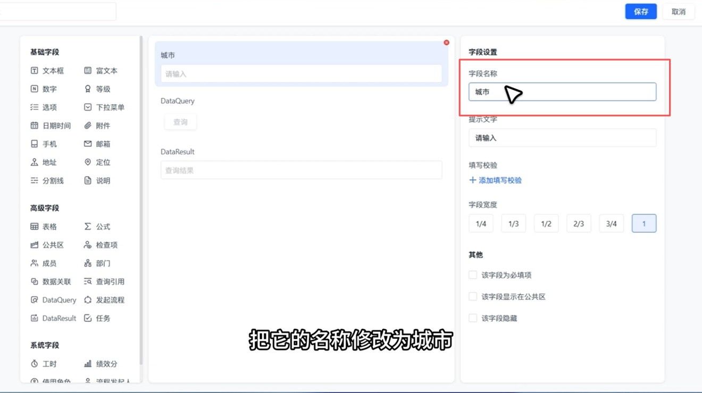Add the 选项 options field

[x=44, y=107]
